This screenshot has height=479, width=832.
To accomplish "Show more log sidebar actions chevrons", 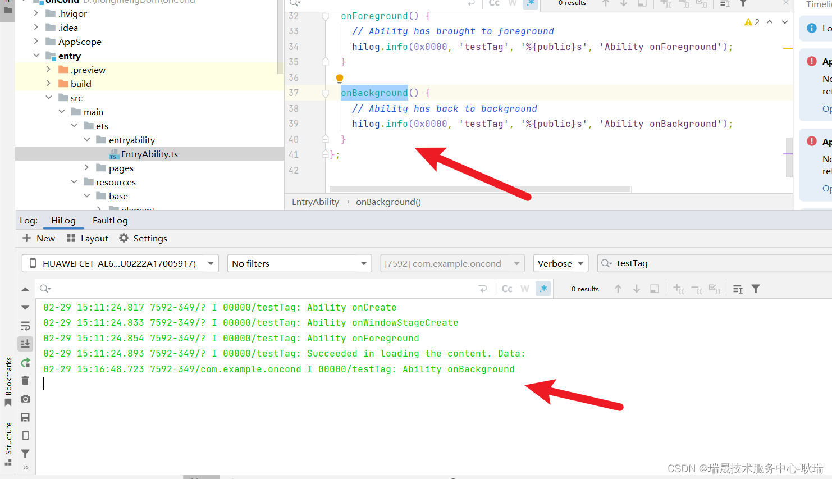I will (x=25, y=467).
